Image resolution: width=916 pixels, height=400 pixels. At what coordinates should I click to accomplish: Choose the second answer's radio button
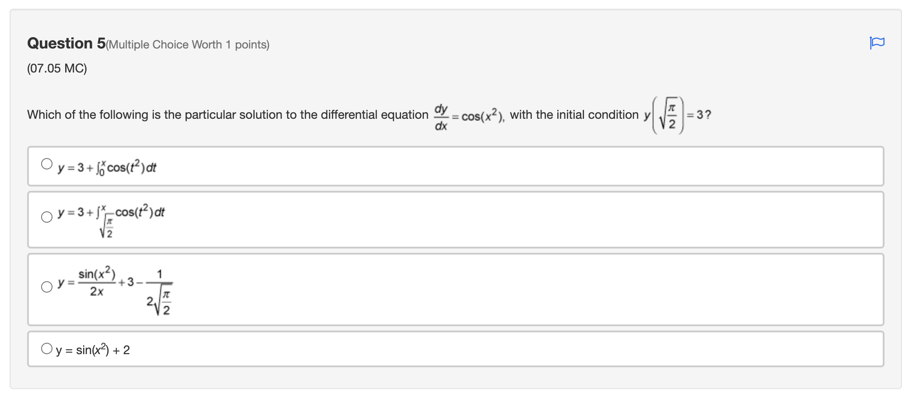pos(46,217)
